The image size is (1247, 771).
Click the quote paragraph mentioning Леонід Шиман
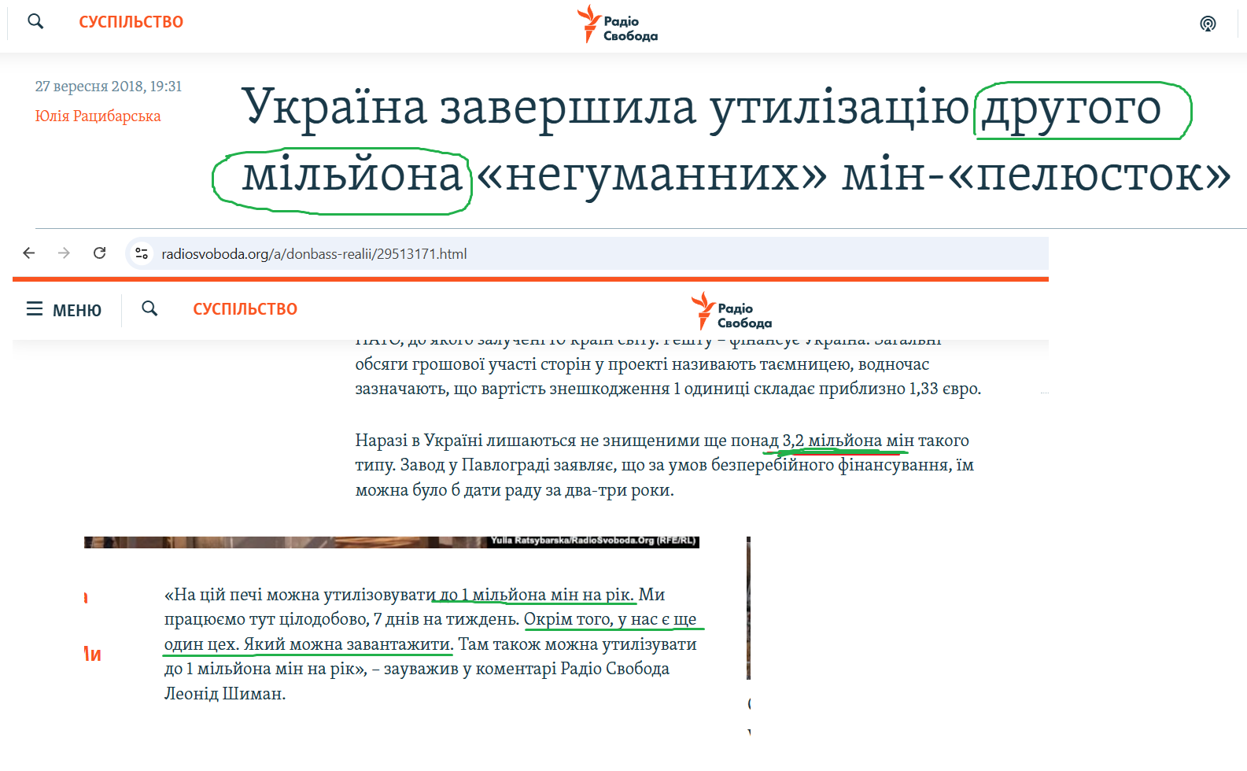click(x=430, y=644)
